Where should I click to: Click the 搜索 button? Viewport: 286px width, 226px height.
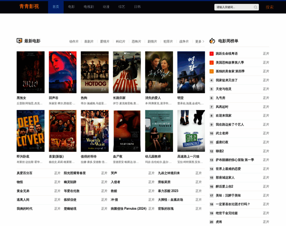coord(269,7)
